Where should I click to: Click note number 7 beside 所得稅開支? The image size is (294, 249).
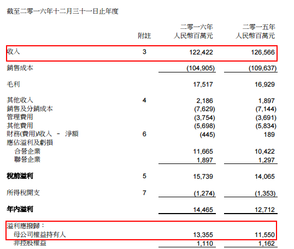[144, 193]
